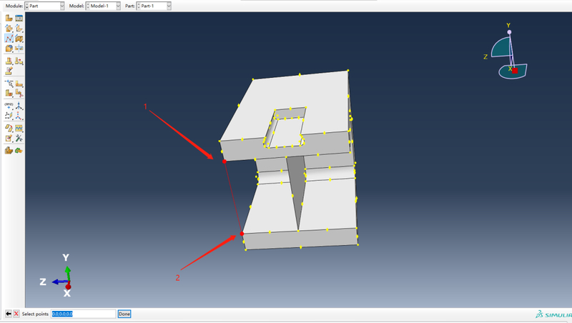This screenshot has width=572, height=323.
Task: Click the XYZ Create Datum Point tool
Action: pyautogui.click(x=9, y=106)
